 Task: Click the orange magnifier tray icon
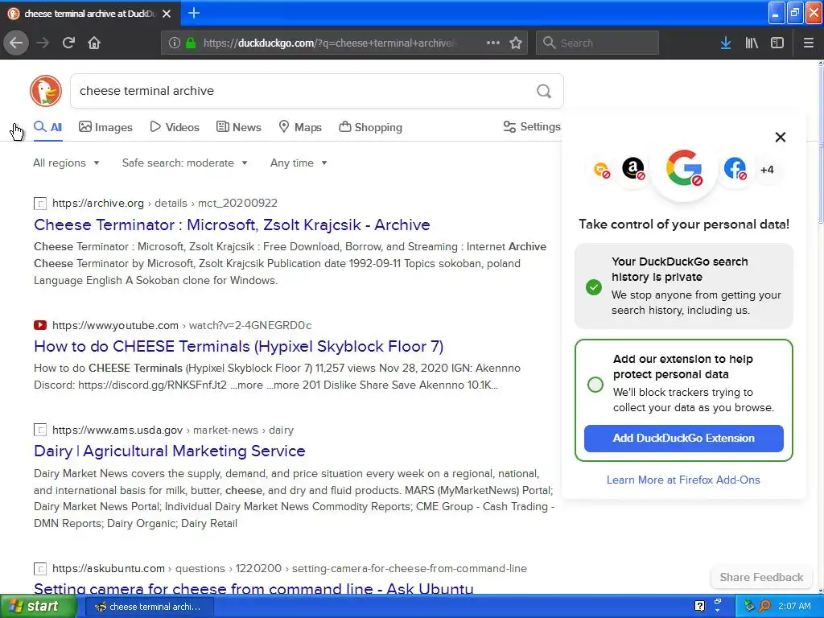point(764,606)
